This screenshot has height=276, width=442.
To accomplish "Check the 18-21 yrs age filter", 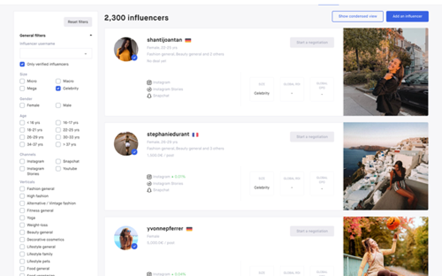I will 22,130.
